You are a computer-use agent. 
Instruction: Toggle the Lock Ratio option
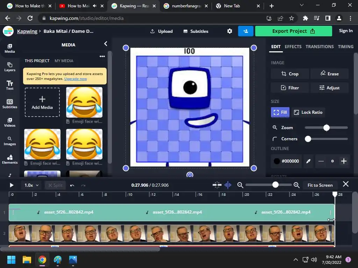(x=308, y=112)
